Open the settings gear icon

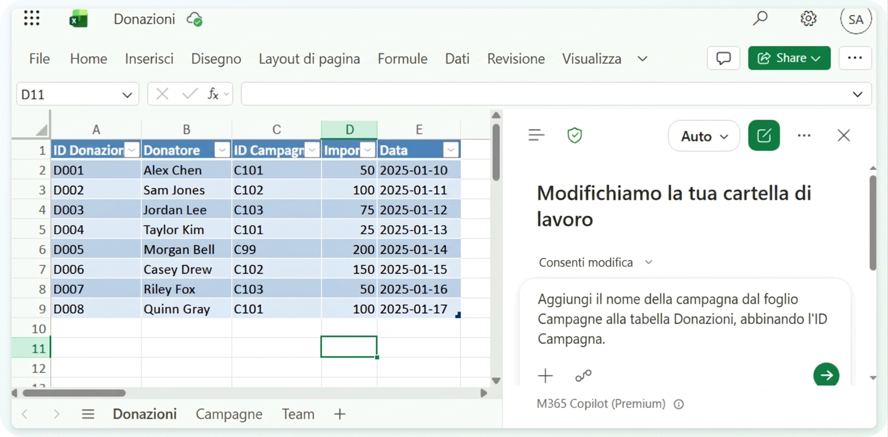pos(808,19)
